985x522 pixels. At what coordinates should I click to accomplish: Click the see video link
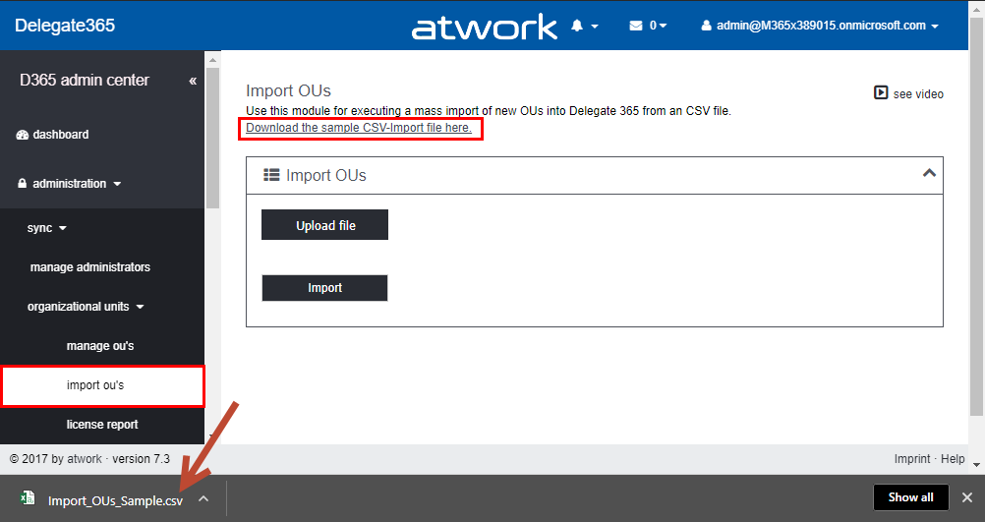(908, 93)
